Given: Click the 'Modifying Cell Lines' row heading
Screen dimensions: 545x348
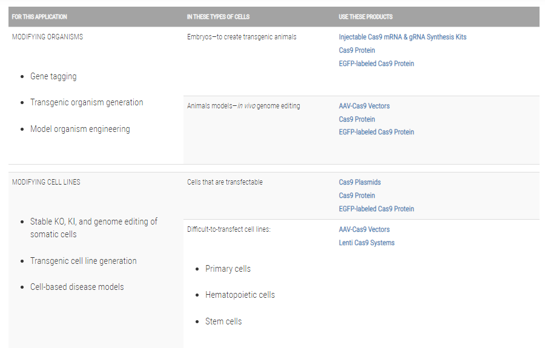Looking at the screenshot, I should pyautogui.click(x=46, y=182).
